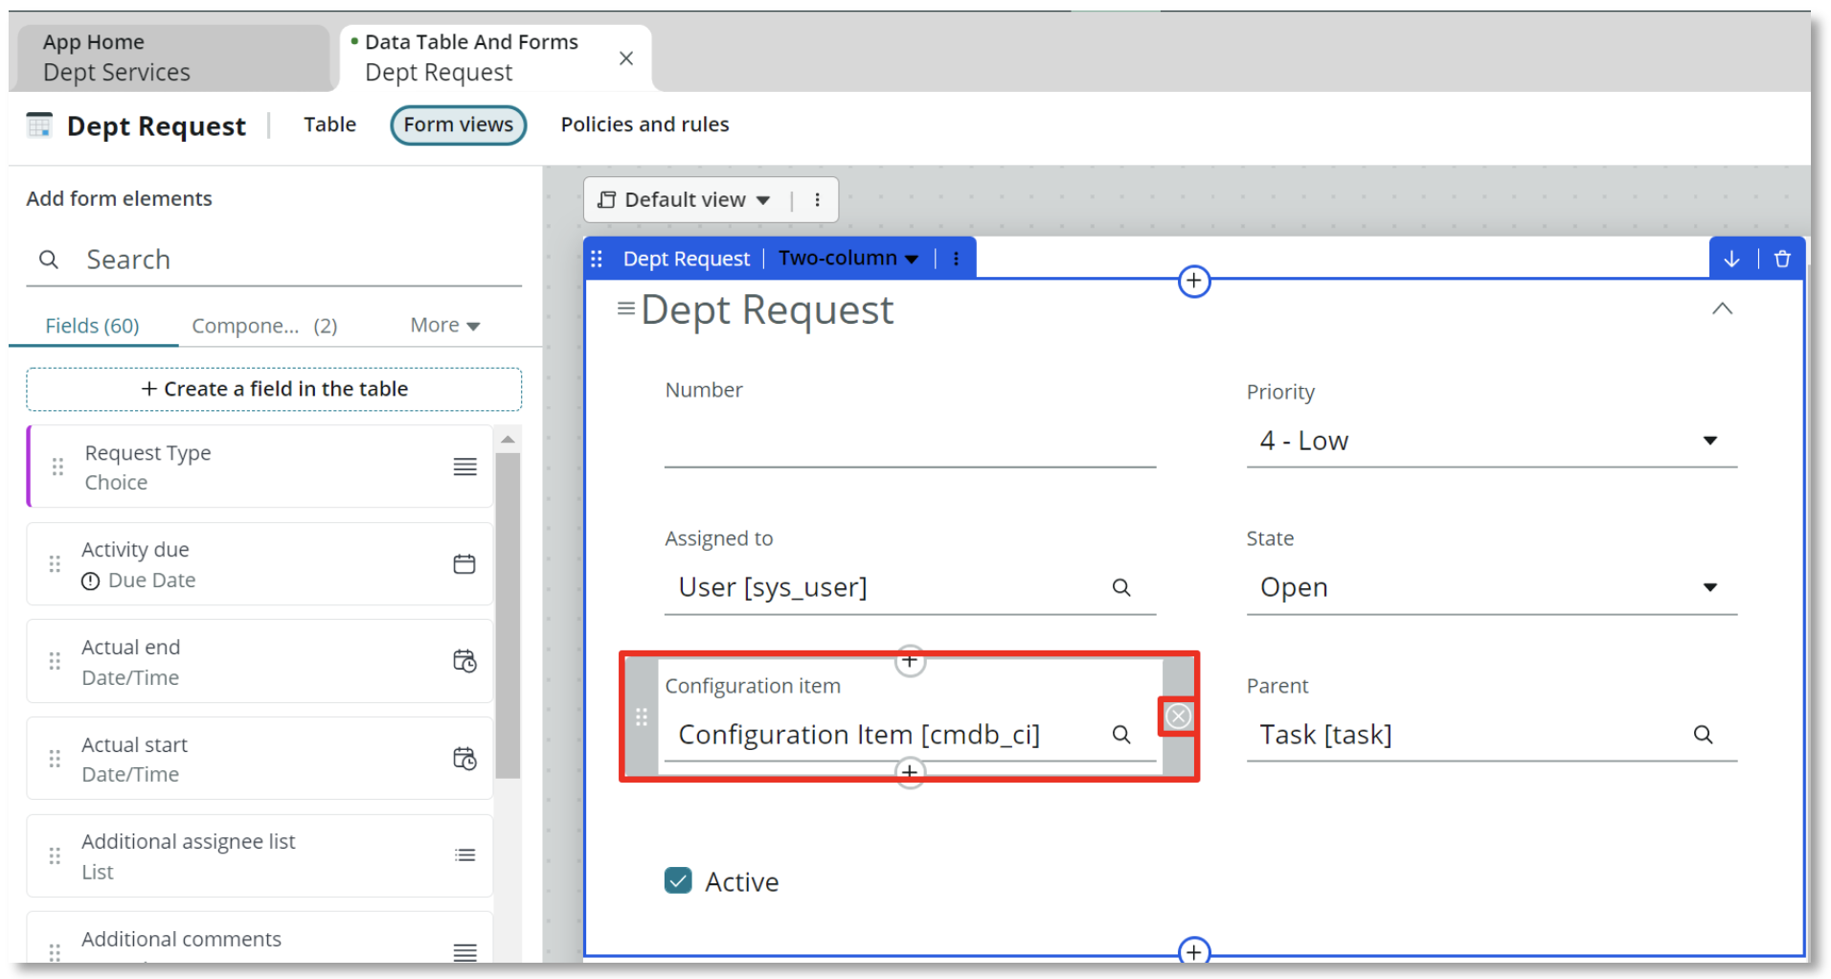This screenshot has height=979, width=1831.
Task: Toggle the Active checkbox
Action: tap(678, 880)
